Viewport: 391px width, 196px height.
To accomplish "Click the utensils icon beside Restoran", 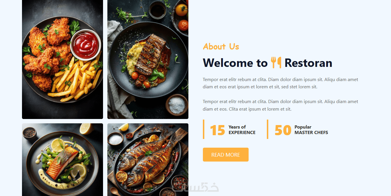I will click(276, 63).
